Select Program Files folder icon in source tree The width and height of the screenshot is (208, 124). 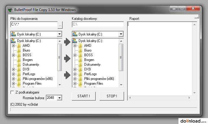19,83
